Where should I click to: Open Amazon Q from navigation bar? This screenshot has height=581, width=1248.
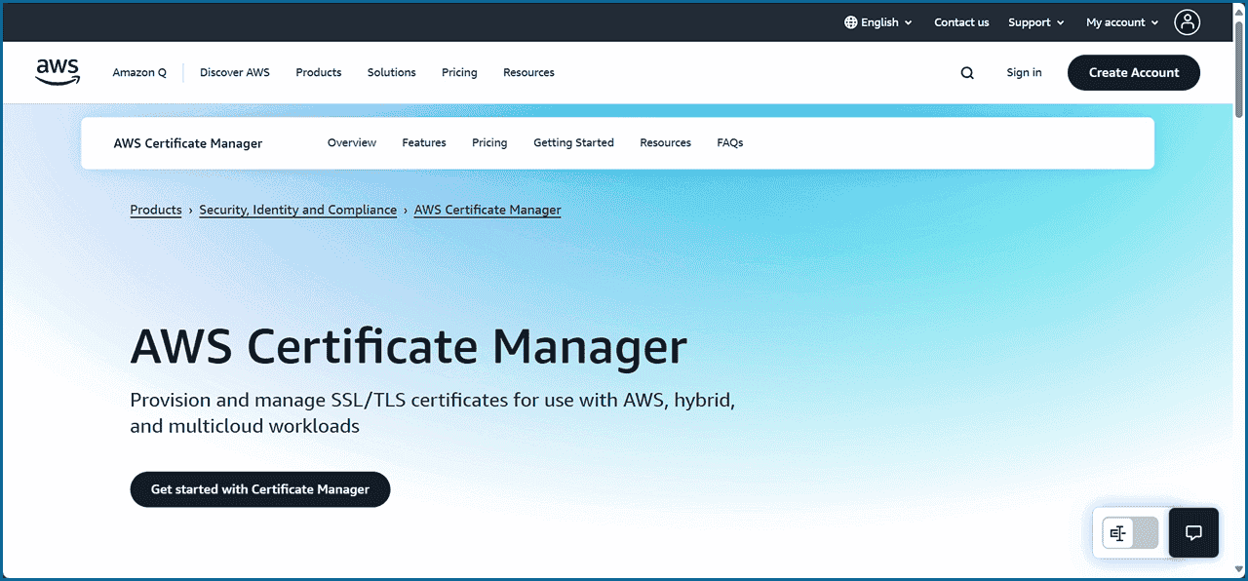click(x=139, y=73)
